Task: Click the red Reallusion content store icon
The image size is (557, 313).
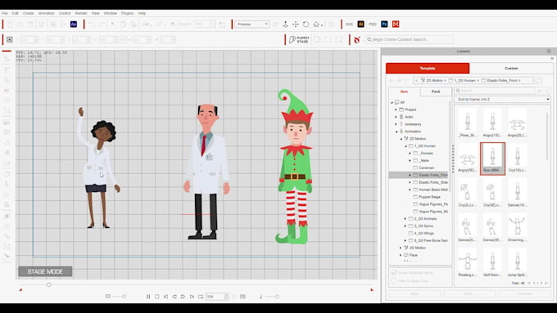Action: click(357, 40)
